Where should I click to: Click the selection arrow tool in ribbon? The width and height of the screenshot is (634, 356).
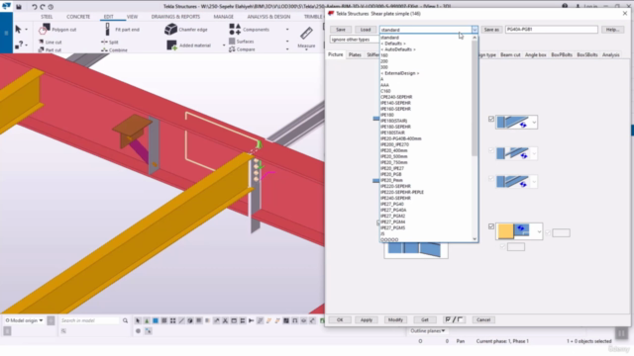click(18, 29)
